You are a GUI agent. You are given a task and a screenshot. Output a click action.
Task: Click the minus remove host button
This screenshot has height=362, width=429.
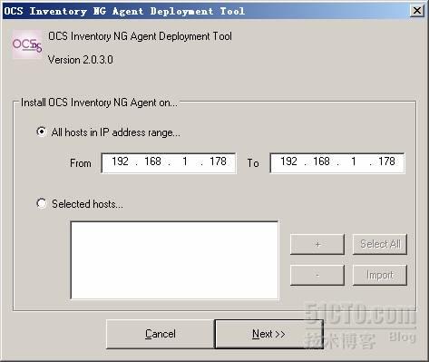tap(317, 275)
